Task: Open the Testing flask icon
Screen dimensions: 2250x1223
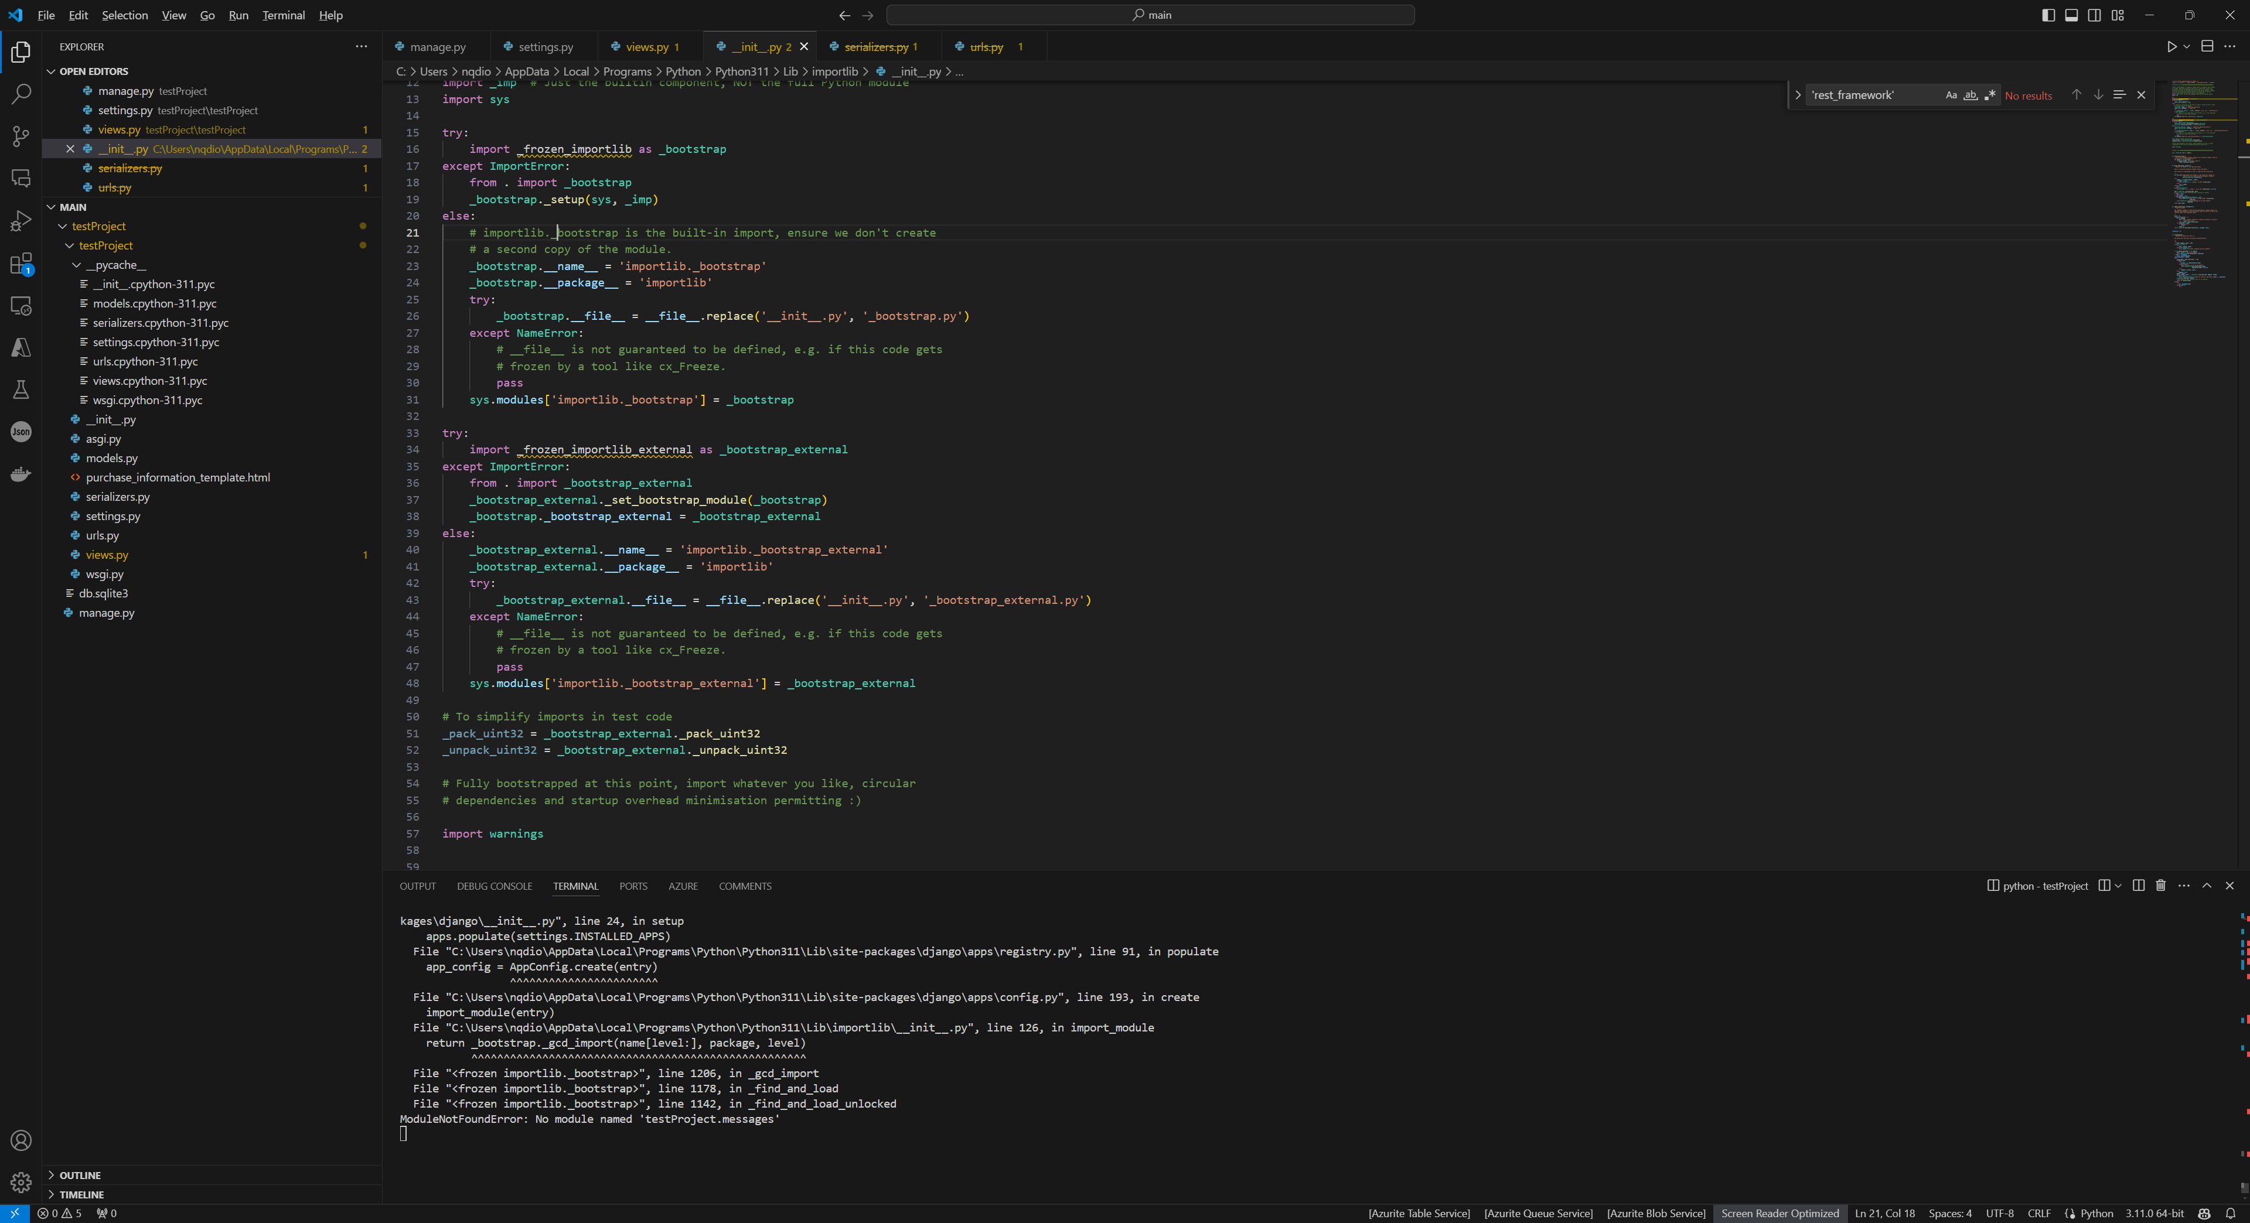Action: (21, 390)
